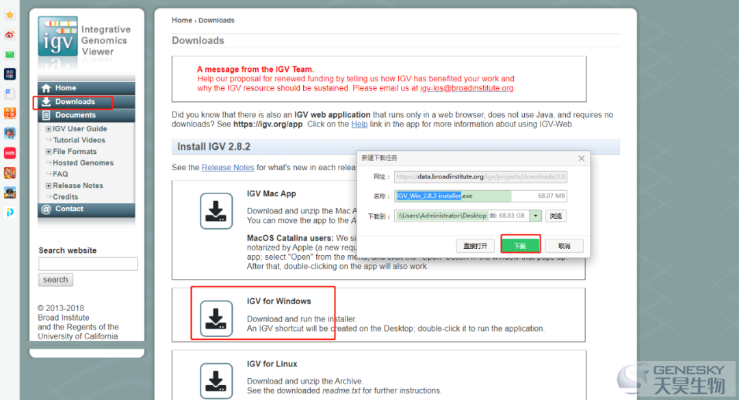Expand the File Formats tree node

tap(48, 152)
